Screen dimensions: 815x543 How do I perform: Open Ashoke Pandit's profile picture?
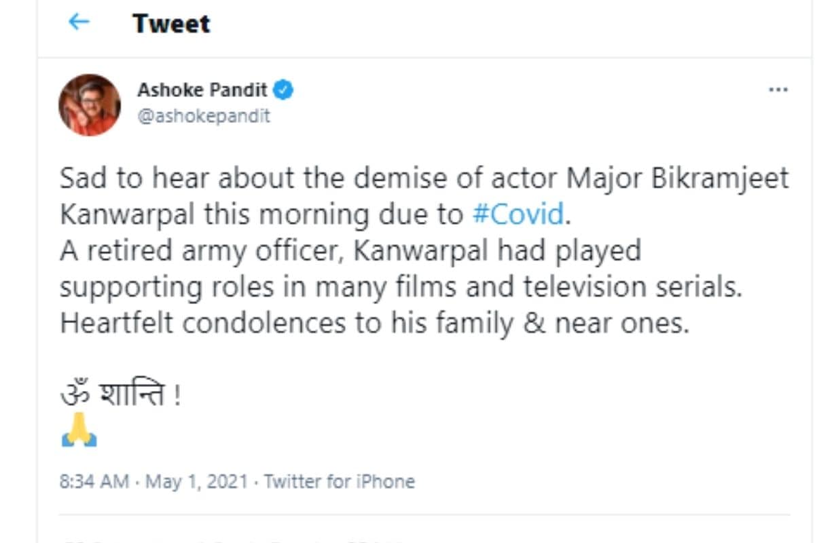pos(89,105)
